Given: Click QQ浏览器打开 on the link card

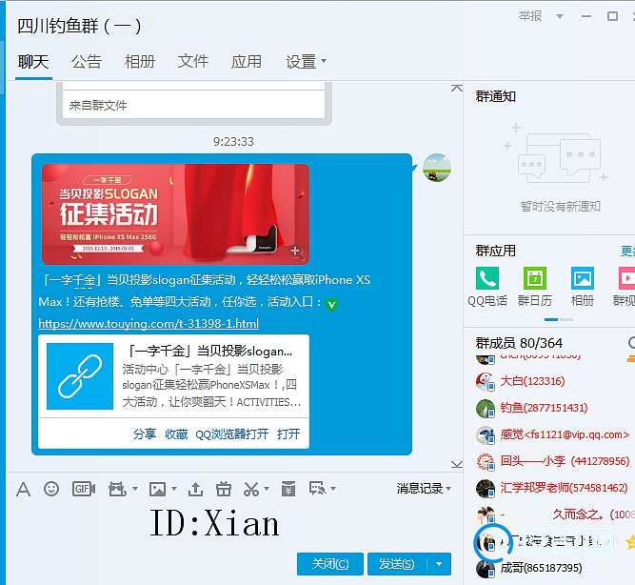Looking at the screenshot, I should 231,434.
